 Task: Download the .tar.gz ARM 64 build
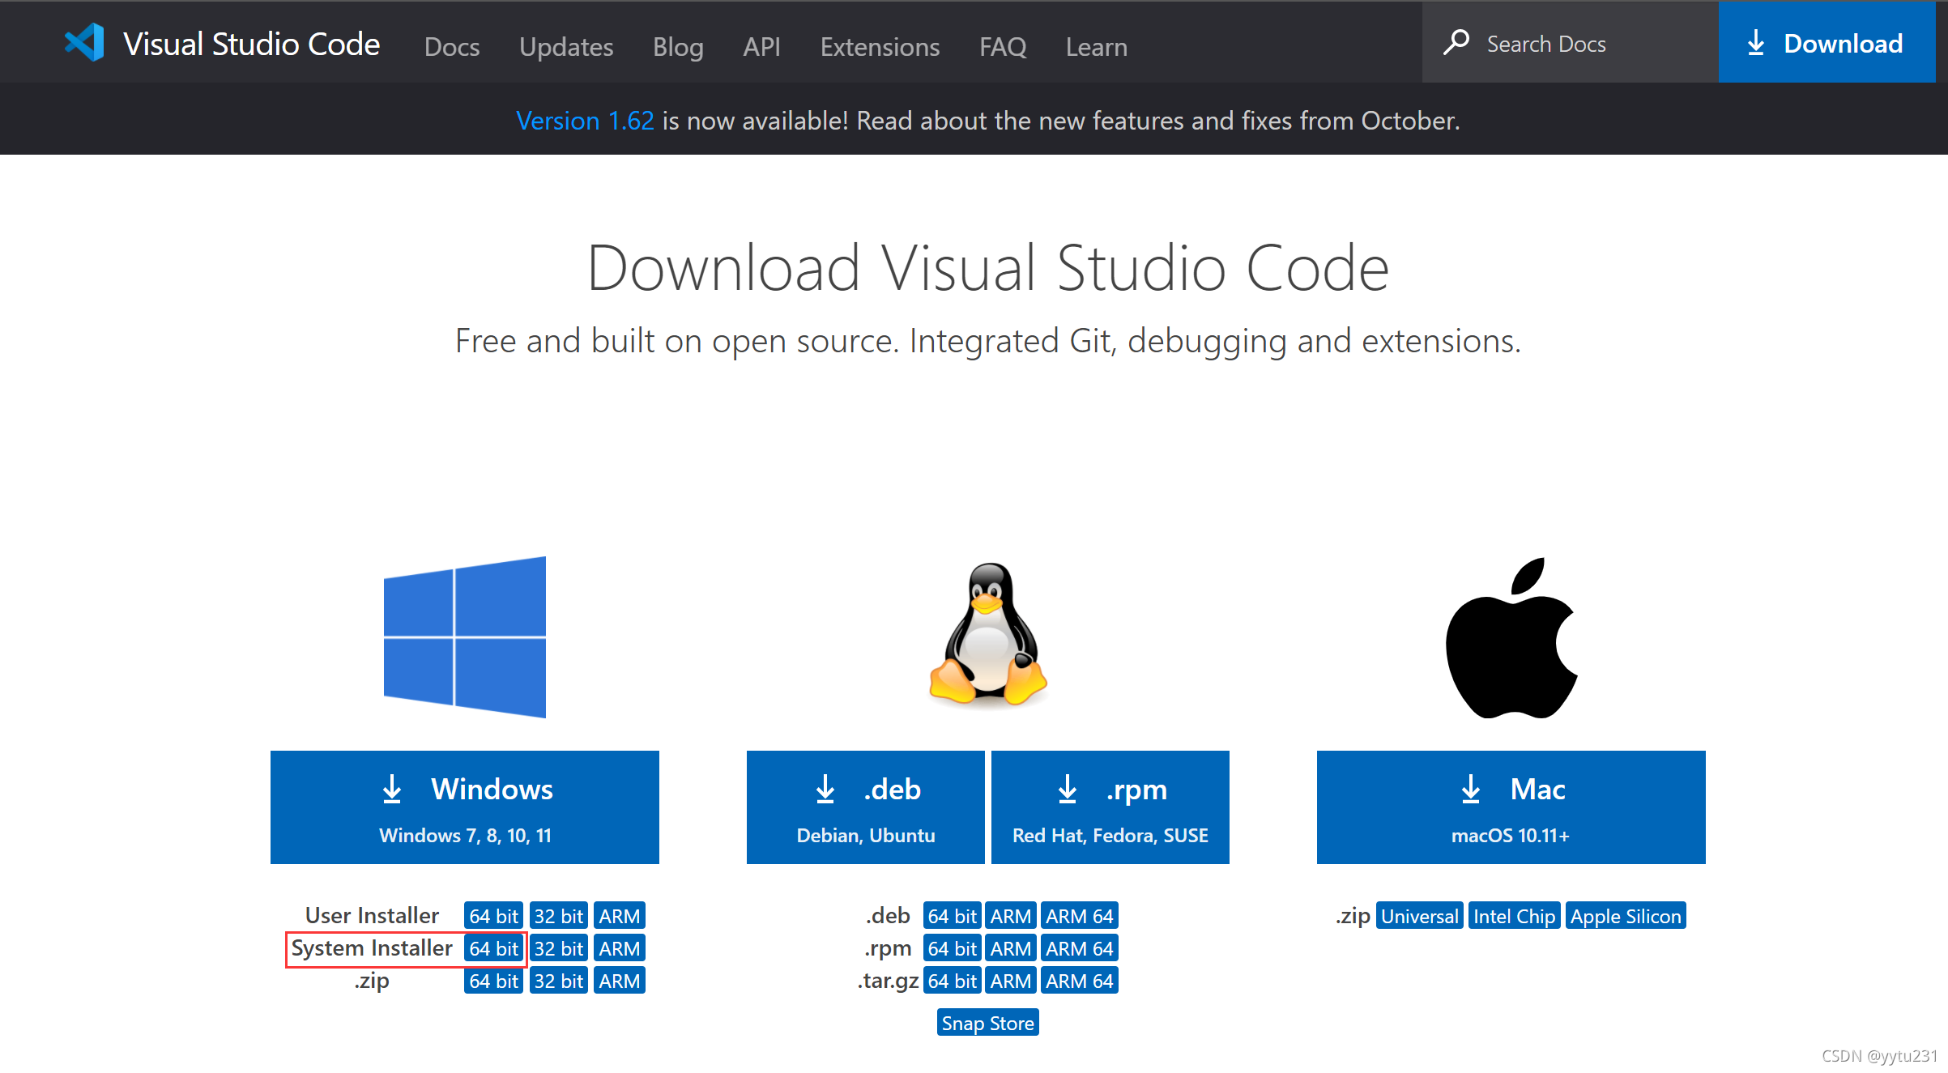(x=1079, y=981)
